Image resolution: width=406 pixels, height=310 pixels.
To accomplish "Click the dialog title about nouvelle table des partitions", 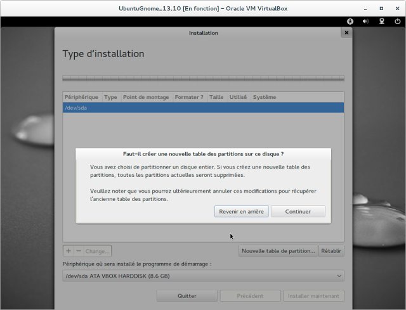I will 203,154.
